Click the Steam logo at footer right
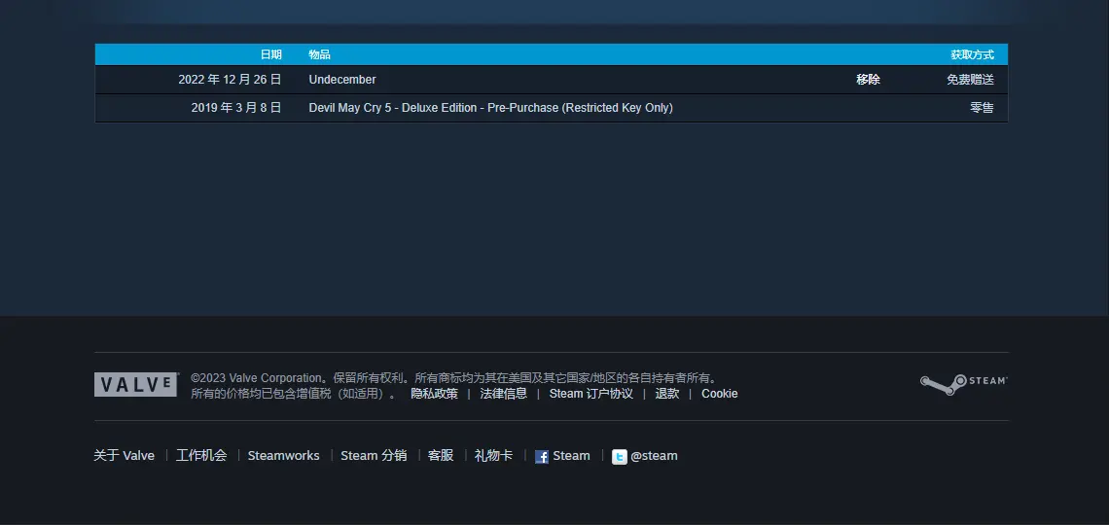This screenshot has width=1109, height=525. coord(963,384)
